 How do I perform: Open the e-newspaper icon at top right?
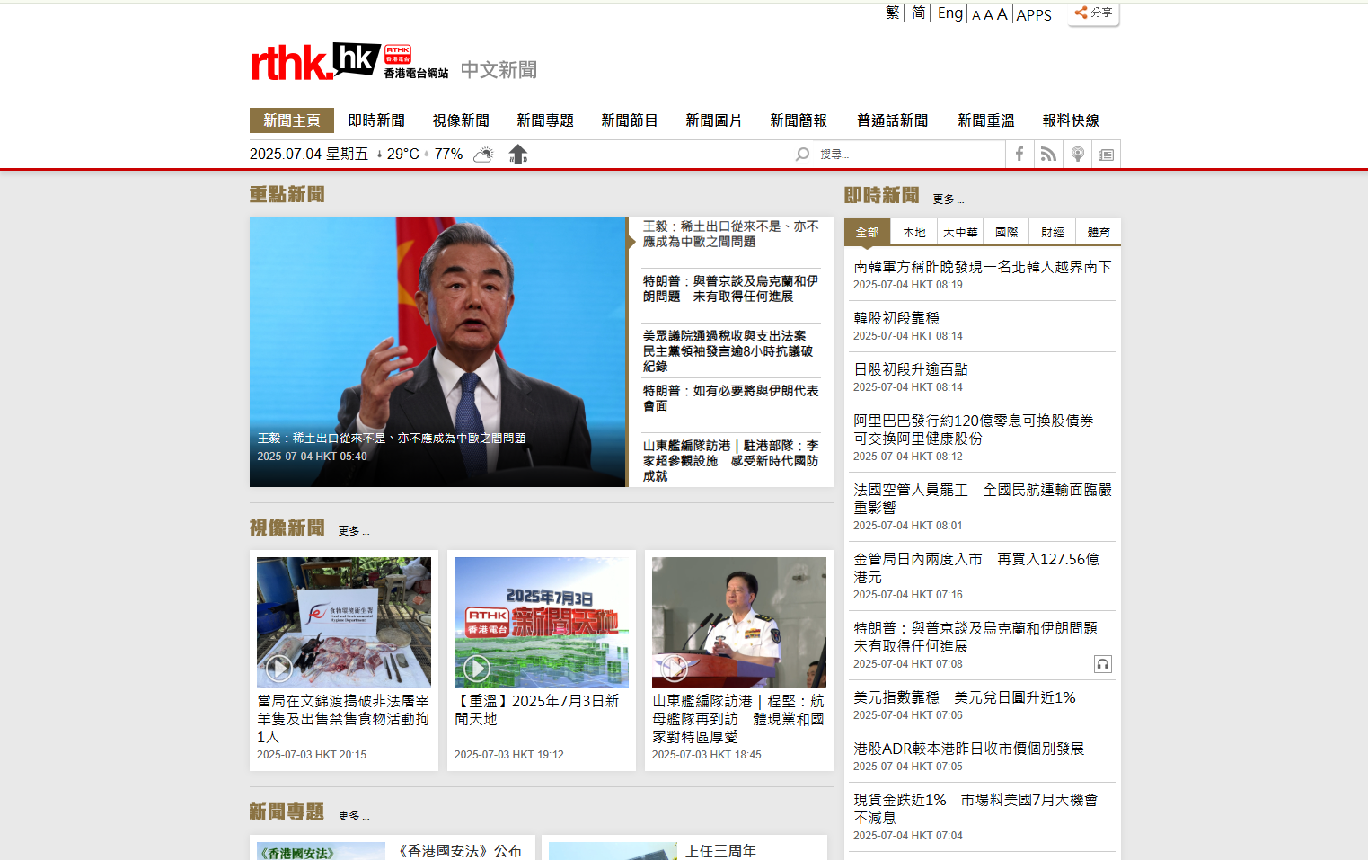[x=1106, y=154]
